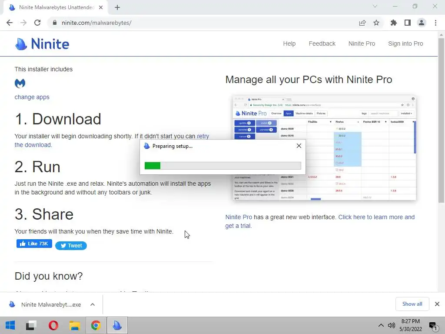Open the Chrome extensions puzzle icon
The width and height of the screenshot is (445, 334).
point(393,23)
